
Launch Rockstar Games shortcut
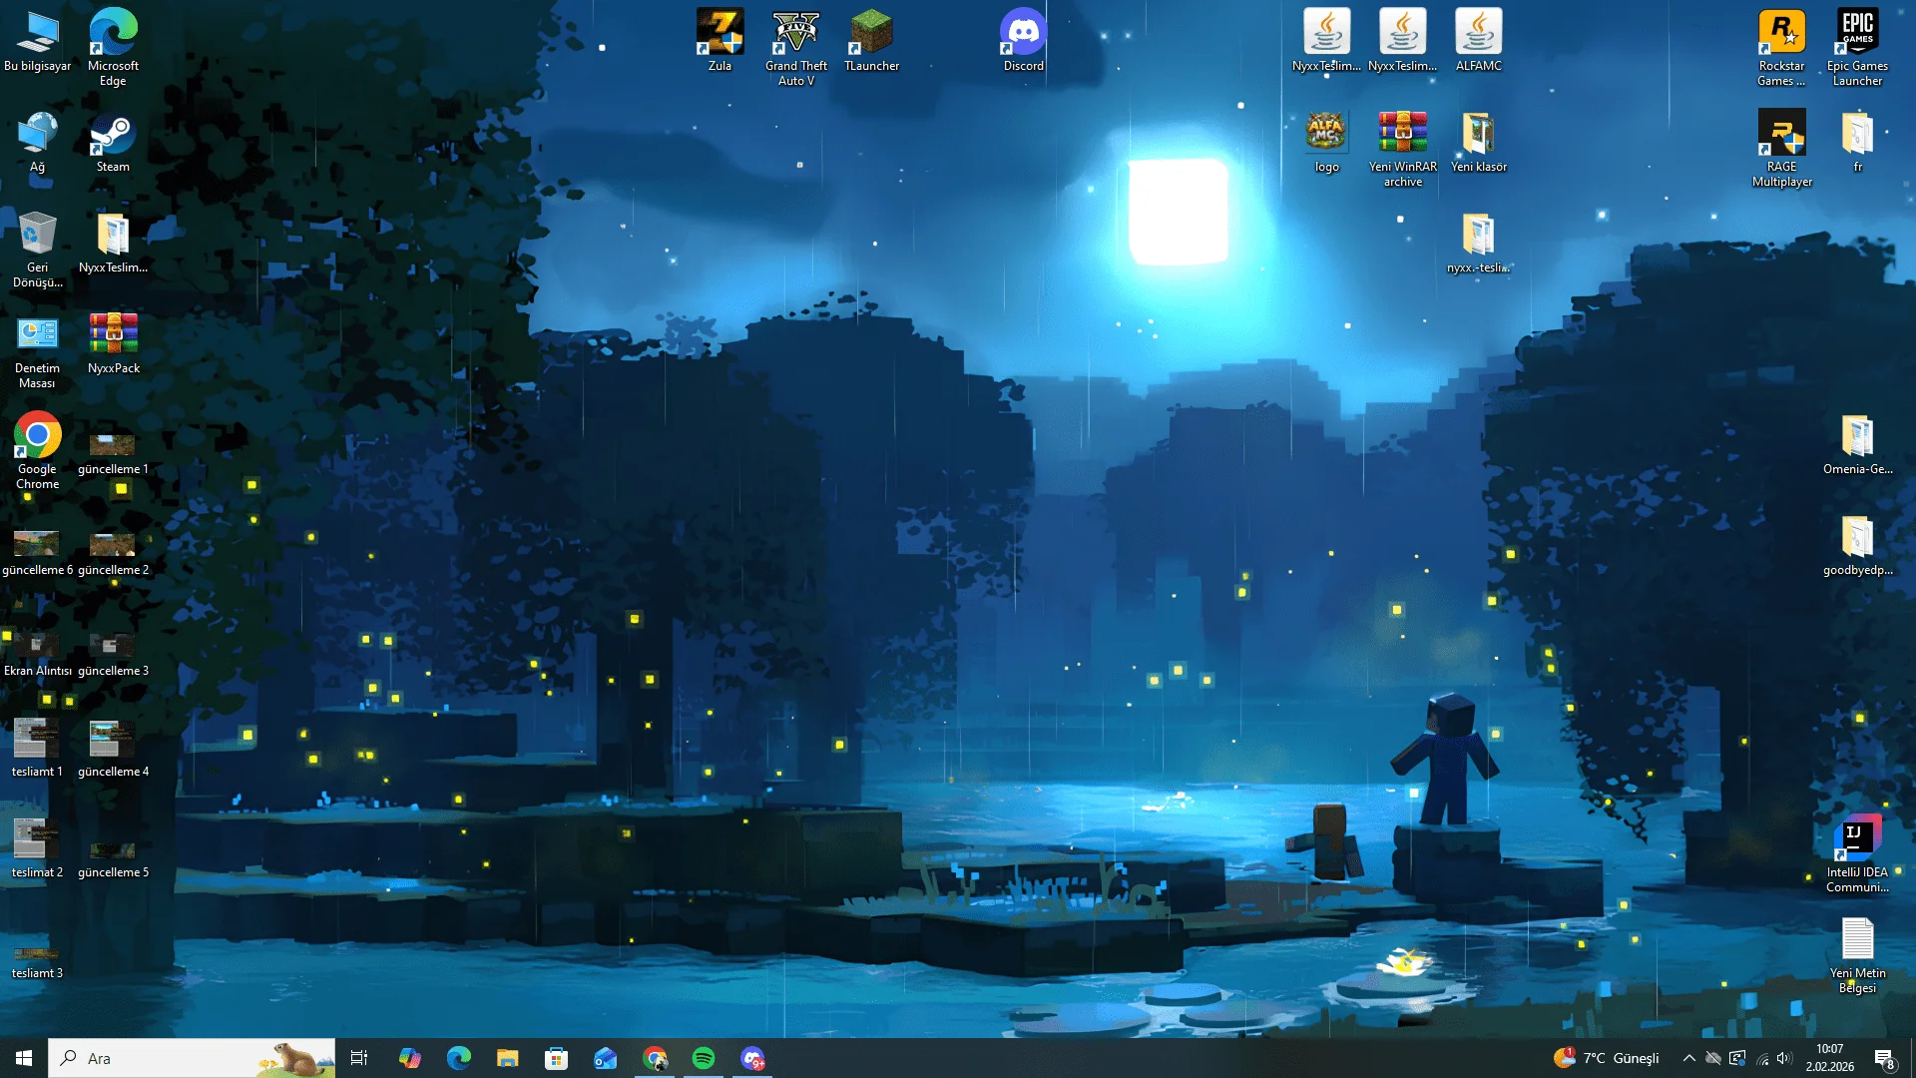[1781, 48]
